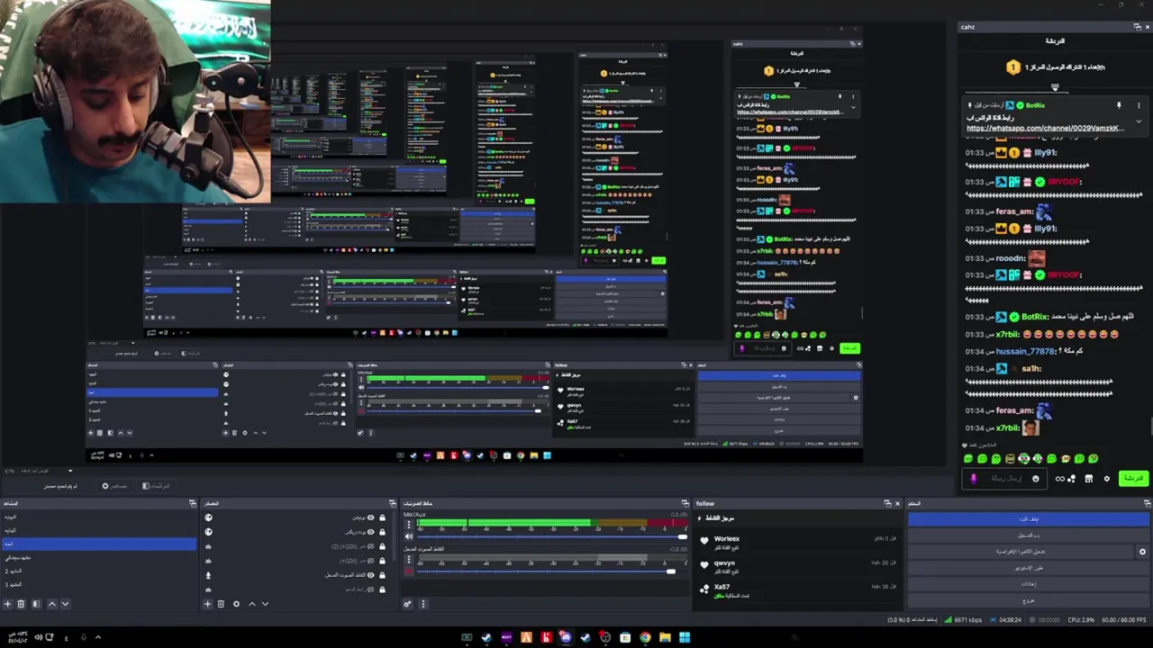
Task: Collapse the chat header arrow
Action: coord(1056,87)
